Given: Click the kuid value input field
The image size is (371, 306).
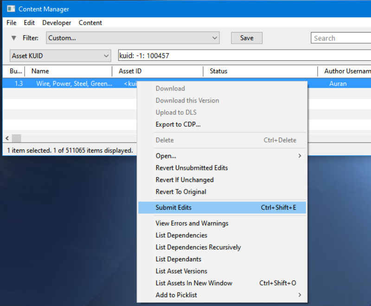Looking at the screenshot, I should coord(245,56).
